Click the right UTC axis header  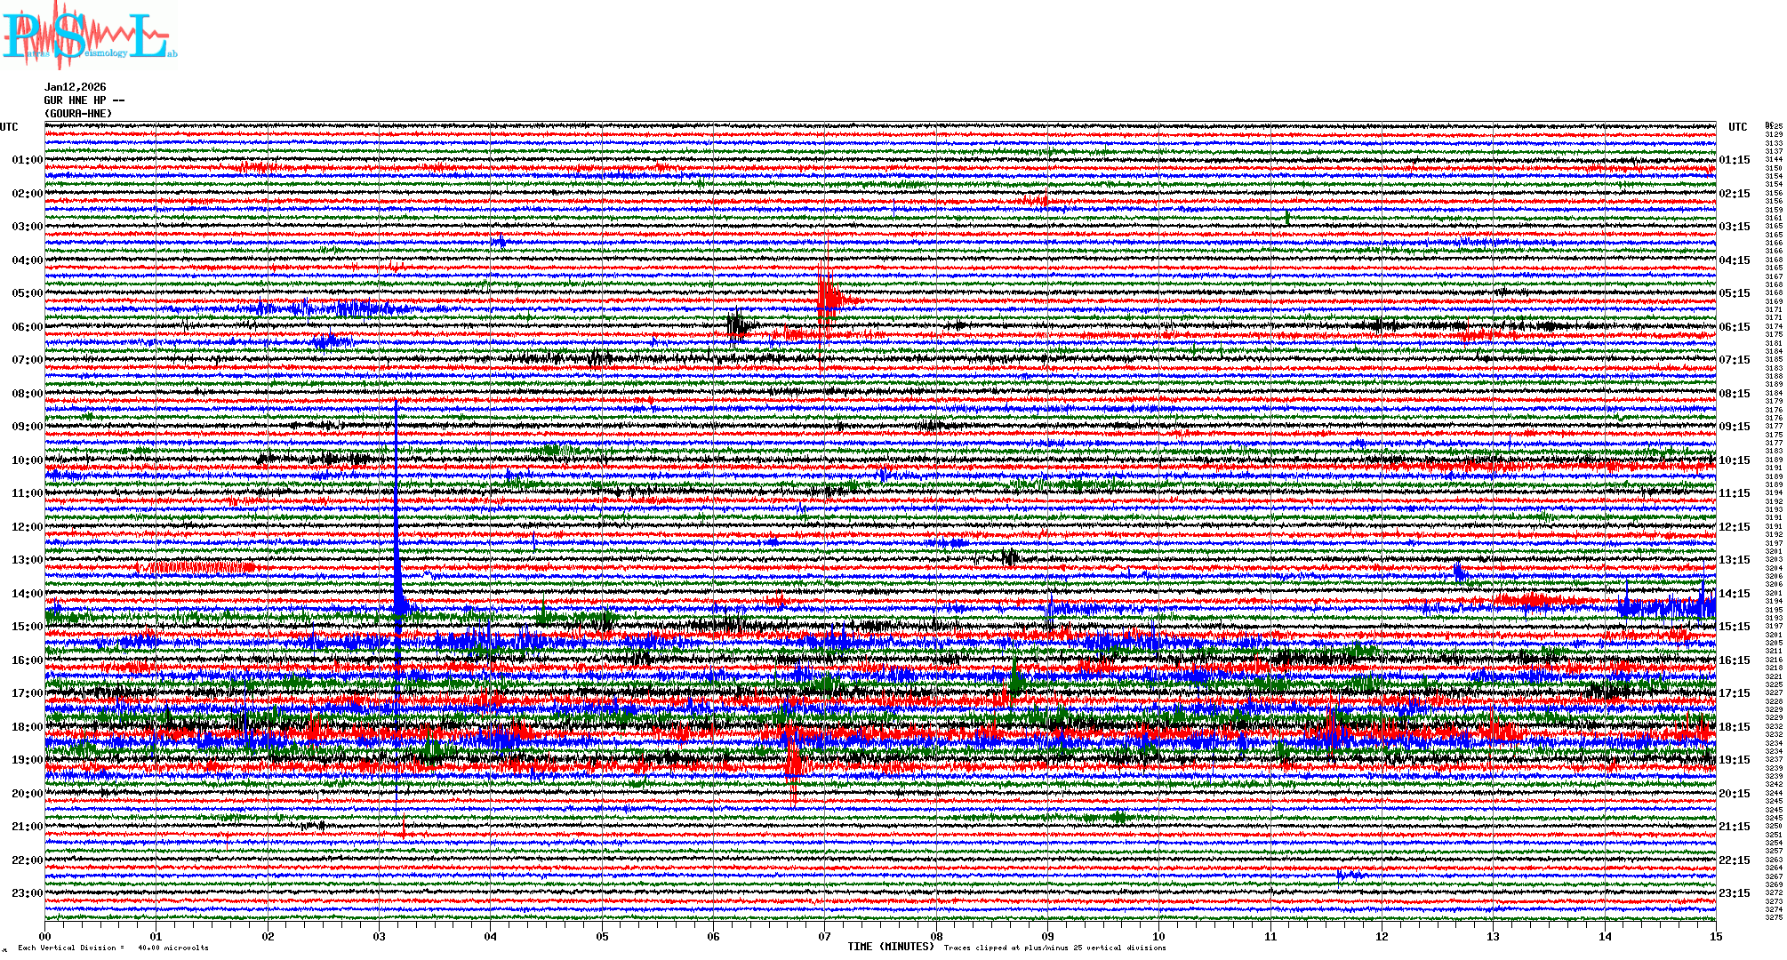tap(1737, 127)
